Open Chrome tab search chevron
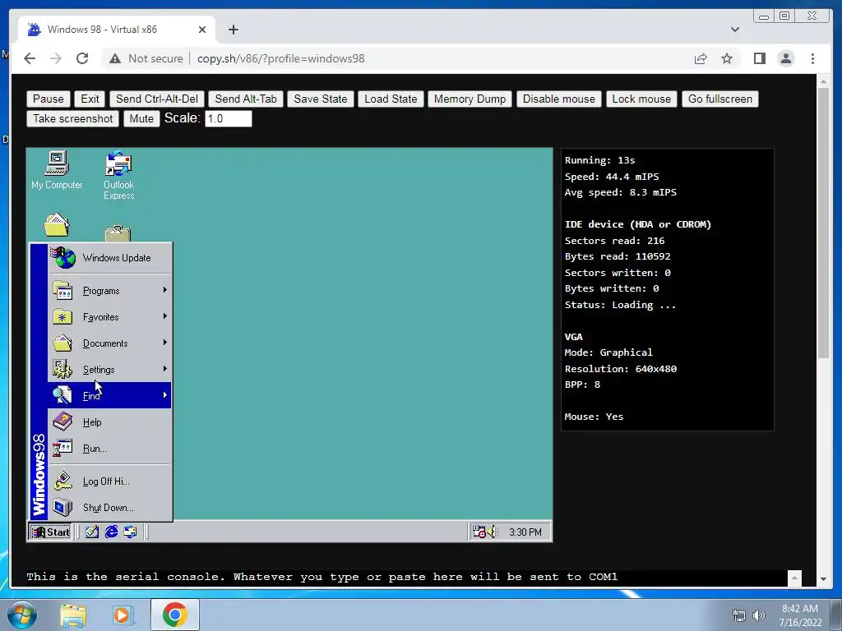 [x=734, y=30]
